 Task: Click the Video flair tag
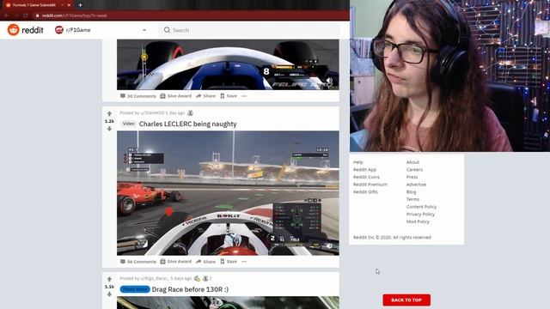[x=128, y=124]
